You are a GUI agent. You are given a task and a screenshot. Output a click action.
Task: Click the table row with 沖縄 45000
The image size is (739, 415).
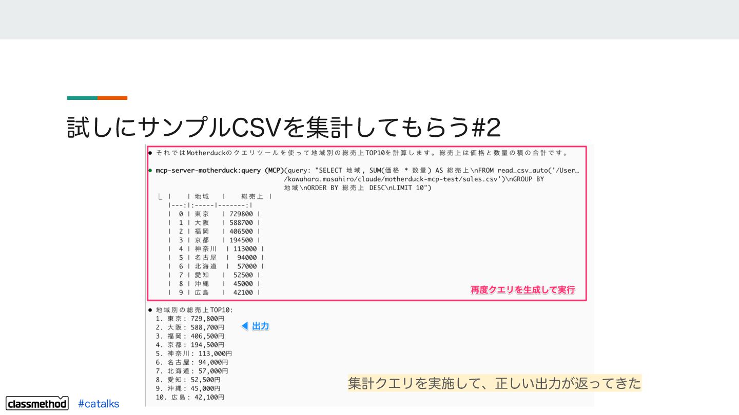pyautogui.click(x=215, y=283)
